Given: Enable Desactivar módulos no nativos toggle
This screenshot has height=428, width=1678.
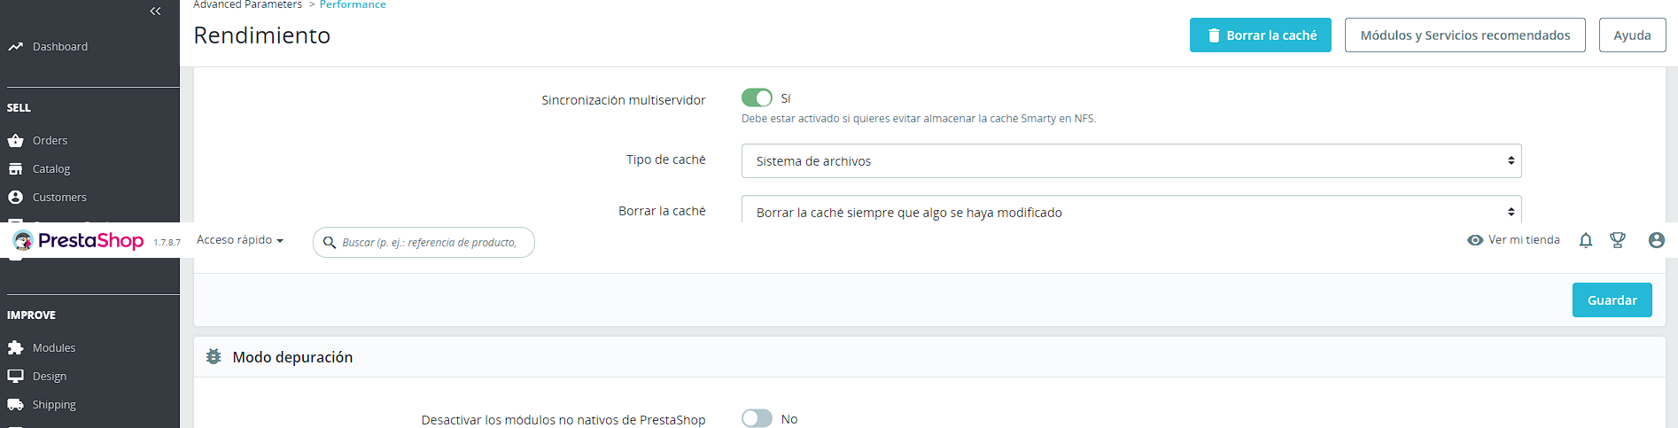Looking at the screenshot, I should click(x=757, y=418).
